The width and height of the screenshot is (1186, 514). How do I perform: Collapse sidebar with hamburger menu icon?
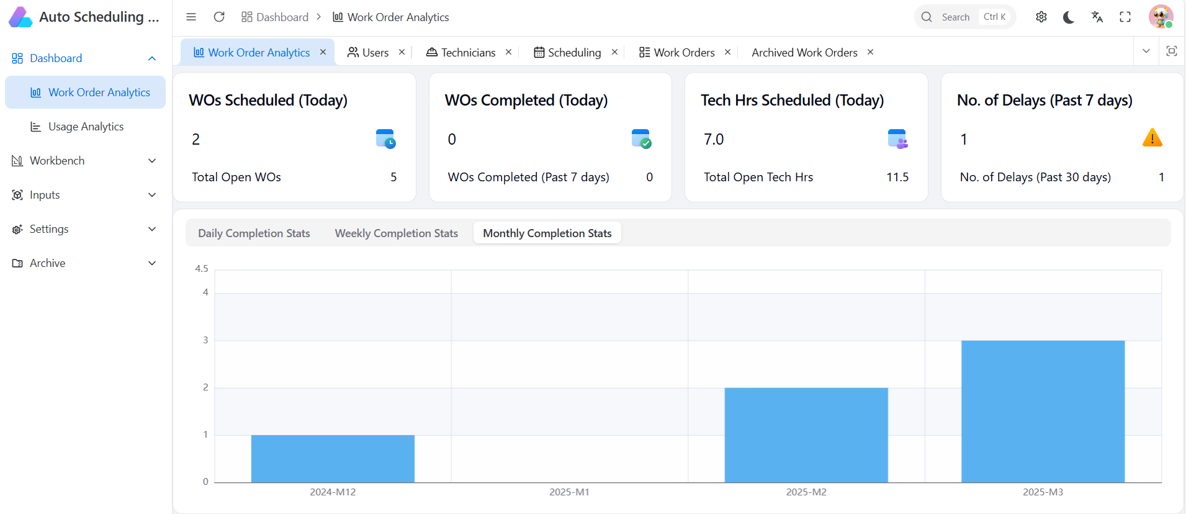191,17
